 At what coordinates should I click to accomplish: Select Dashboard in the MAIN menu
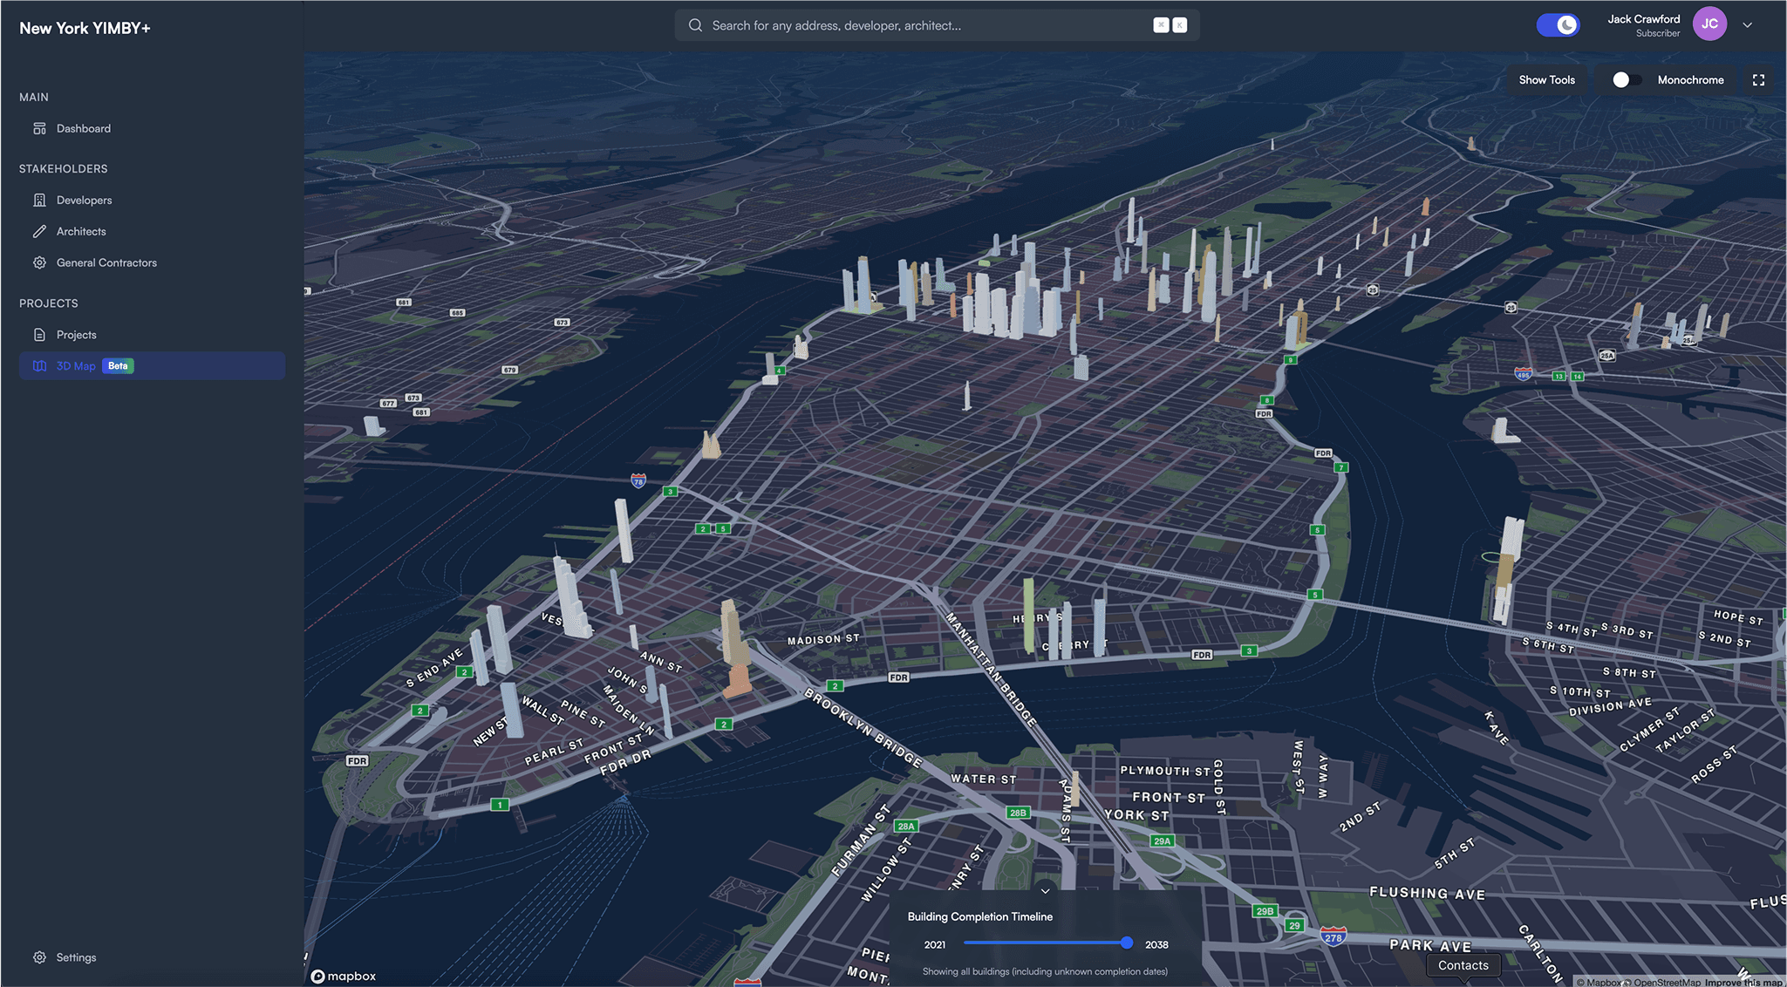click(83, 128)
